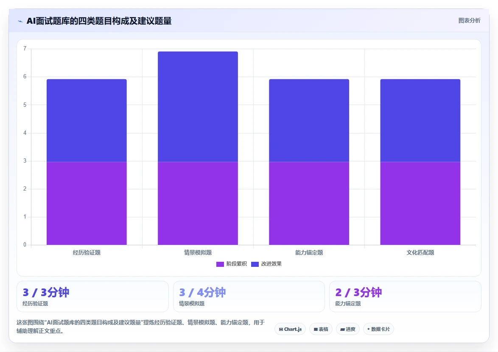
Task: Click the y-axis value 0
Action: pyautogui.click(x=25, y=244)
